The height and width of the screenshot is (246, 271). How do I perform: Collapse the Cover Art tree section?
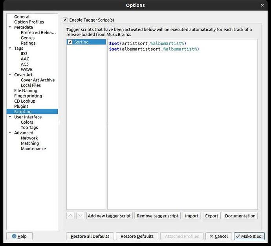[10, 75]
